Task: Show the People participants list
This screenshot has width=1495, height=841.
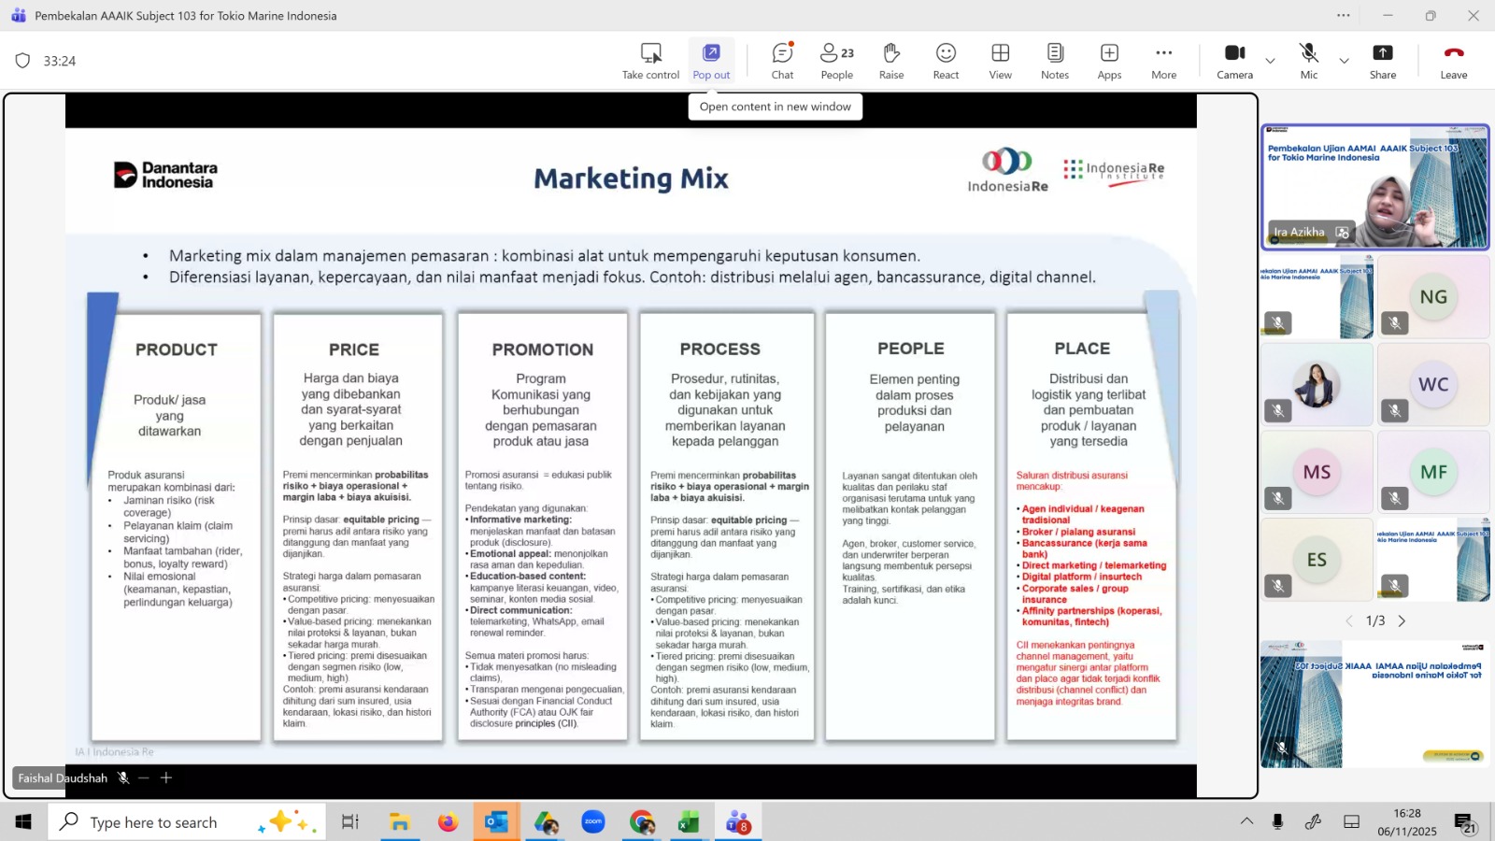Action: click(x=836, y=61)
